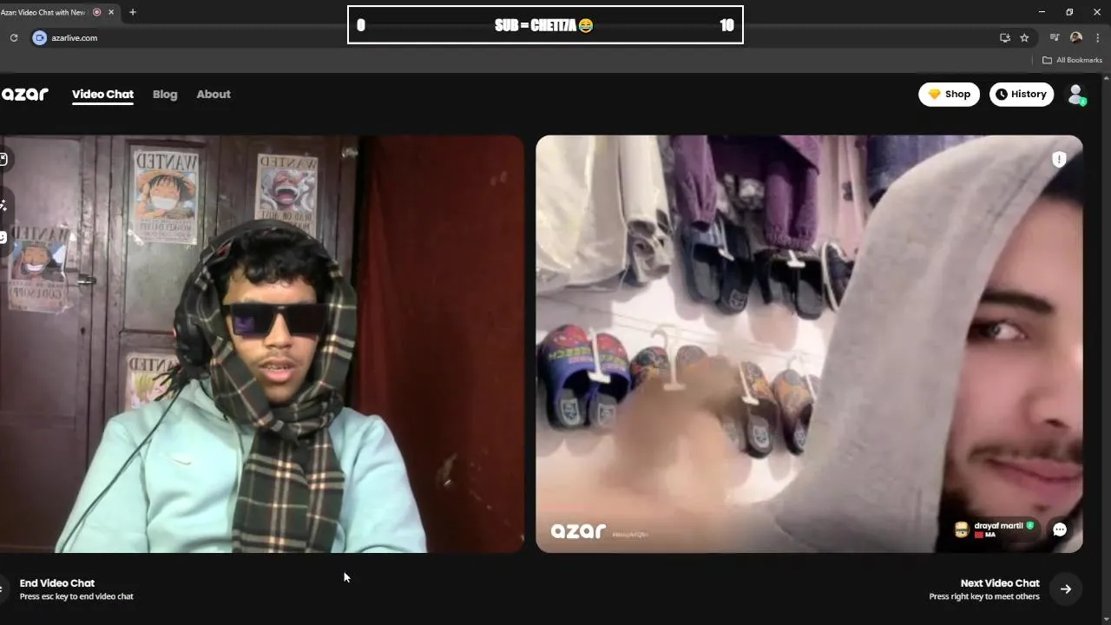Open the Azar profile avatar menu
Viewport: 1111px width, 625px height.
(1076, 95)
